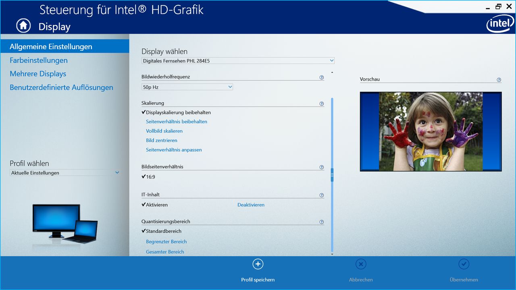
Task: Switch to Mehrere Displays tab
Action: [x=38, y=74]
